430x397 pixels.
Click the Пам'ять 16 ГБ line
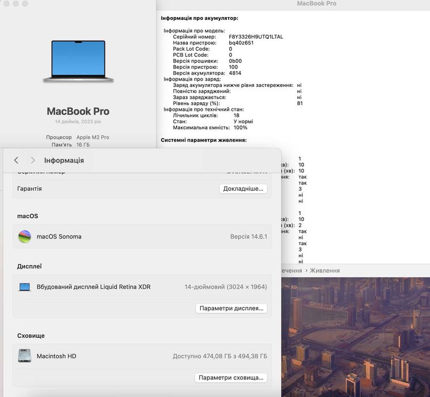point(70,145)
